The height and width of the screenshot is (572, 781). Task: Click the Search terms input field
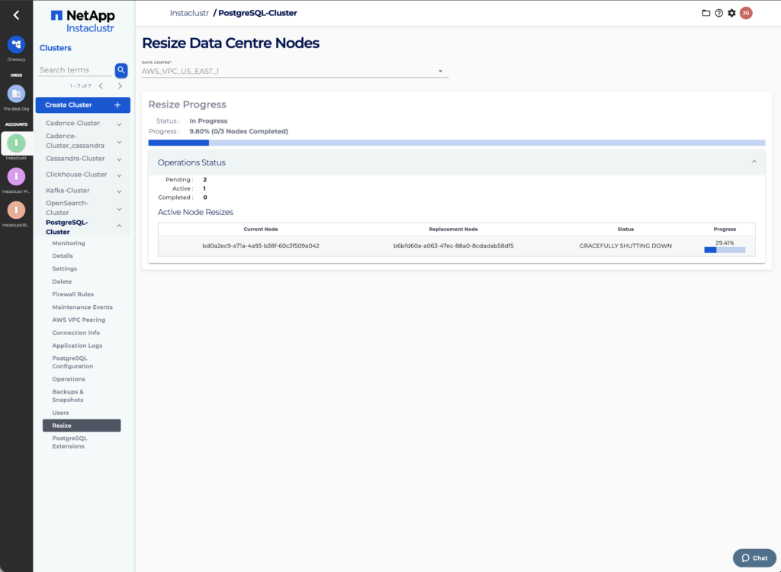pyautogui.click(x=75, y=70)
